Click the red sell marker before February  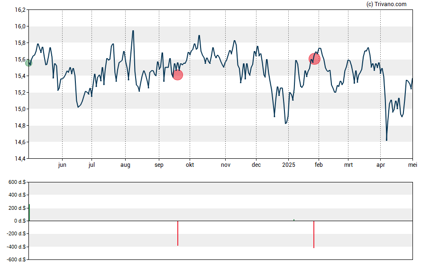coord(314,59)
